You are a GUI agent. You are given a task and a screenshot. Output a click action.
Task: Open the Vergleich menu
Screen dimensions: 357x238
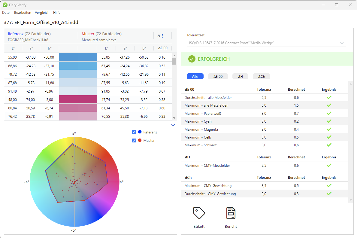(42, 13)
